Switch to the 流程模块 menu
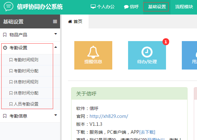 click(184, 7)
